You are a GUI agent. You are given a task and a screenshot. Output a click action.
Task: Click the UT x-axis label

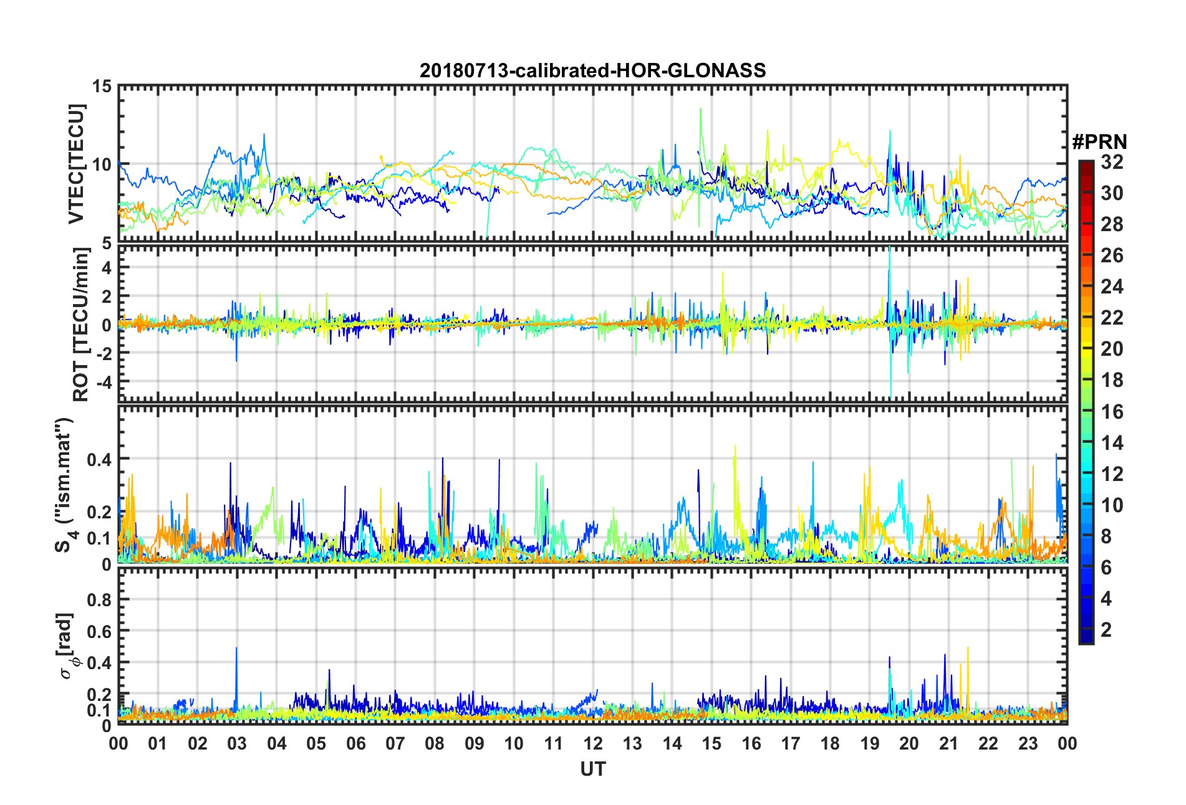coord(592,769)
